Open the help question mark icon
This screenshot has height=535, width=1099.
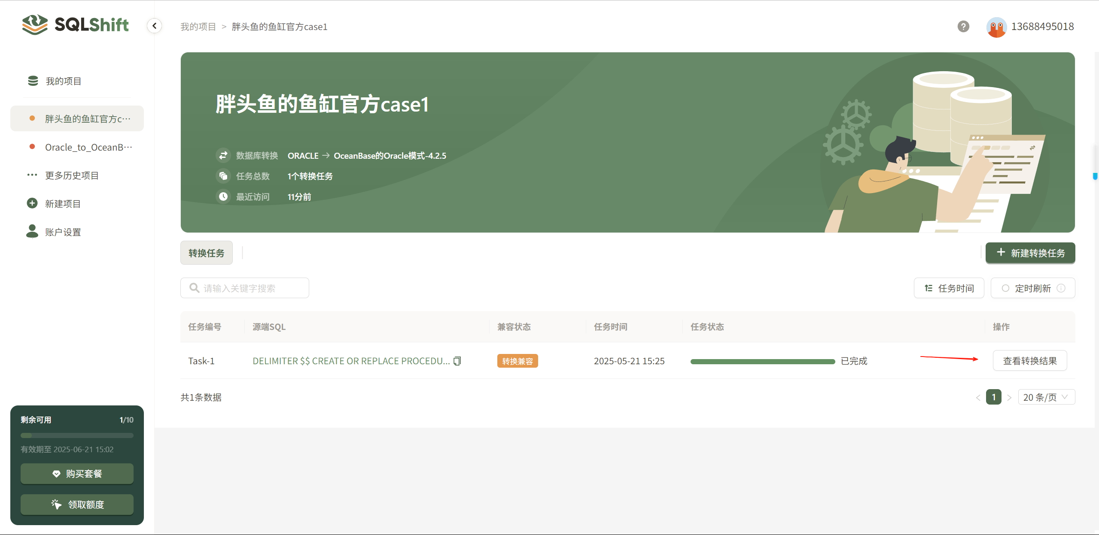pos(963,27)
